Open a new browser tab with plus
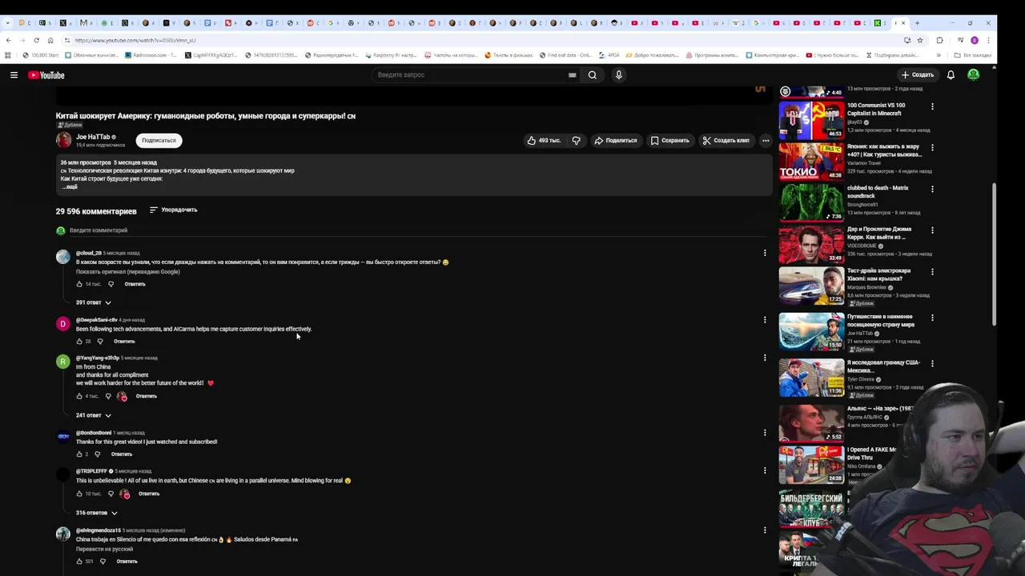The image size is (1025, 576). 917,23
